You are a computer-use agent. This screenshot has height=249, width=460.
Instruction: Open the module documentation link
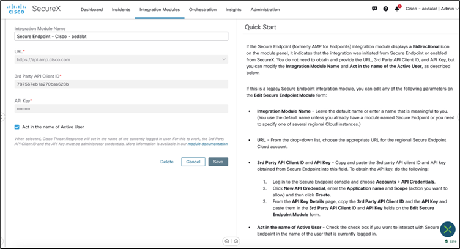[207, 144]
